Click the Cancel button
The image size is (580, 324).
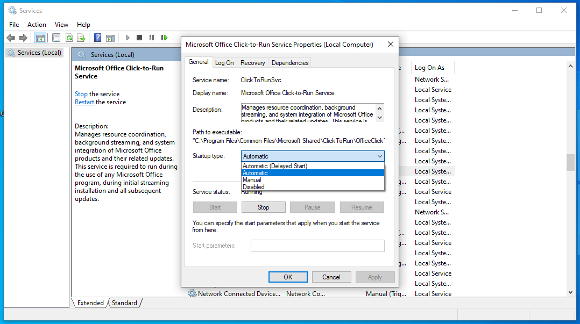coord(331,277)
